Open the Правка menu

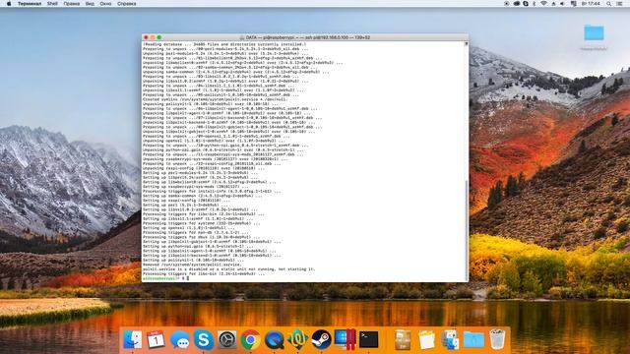(72, 4)
